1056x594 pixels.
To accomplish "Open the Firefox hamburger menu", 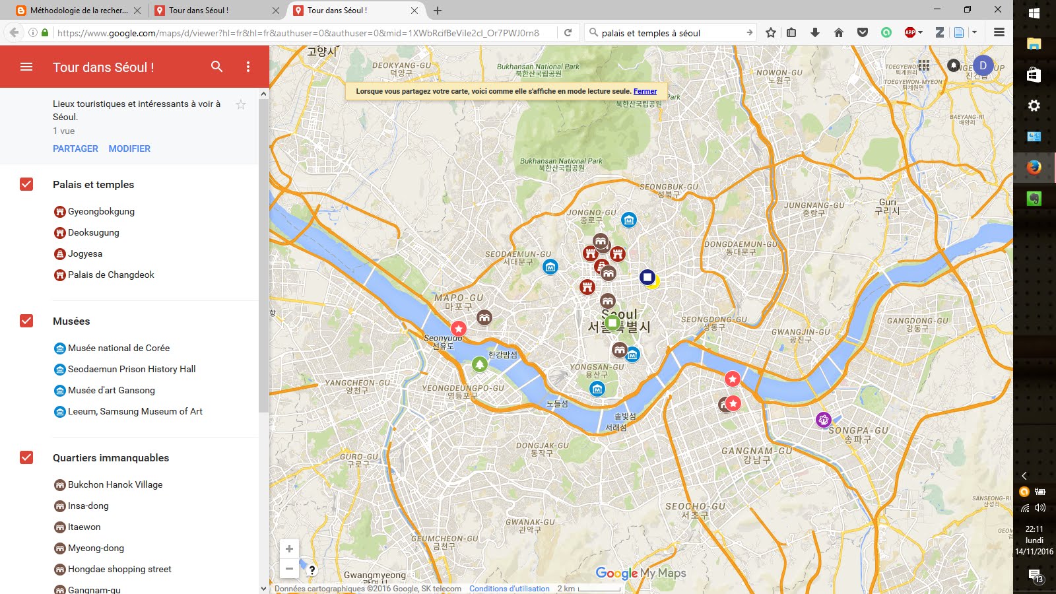I will (x=999, y=32).
